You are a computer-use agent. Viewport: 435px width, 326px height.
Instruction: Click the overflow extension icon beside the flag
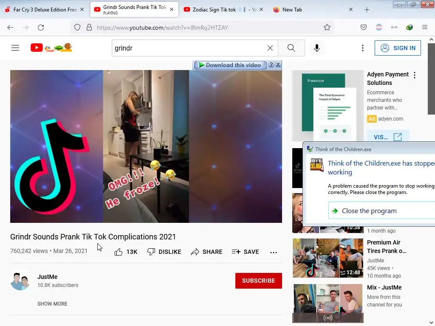[x=394, y=27]
